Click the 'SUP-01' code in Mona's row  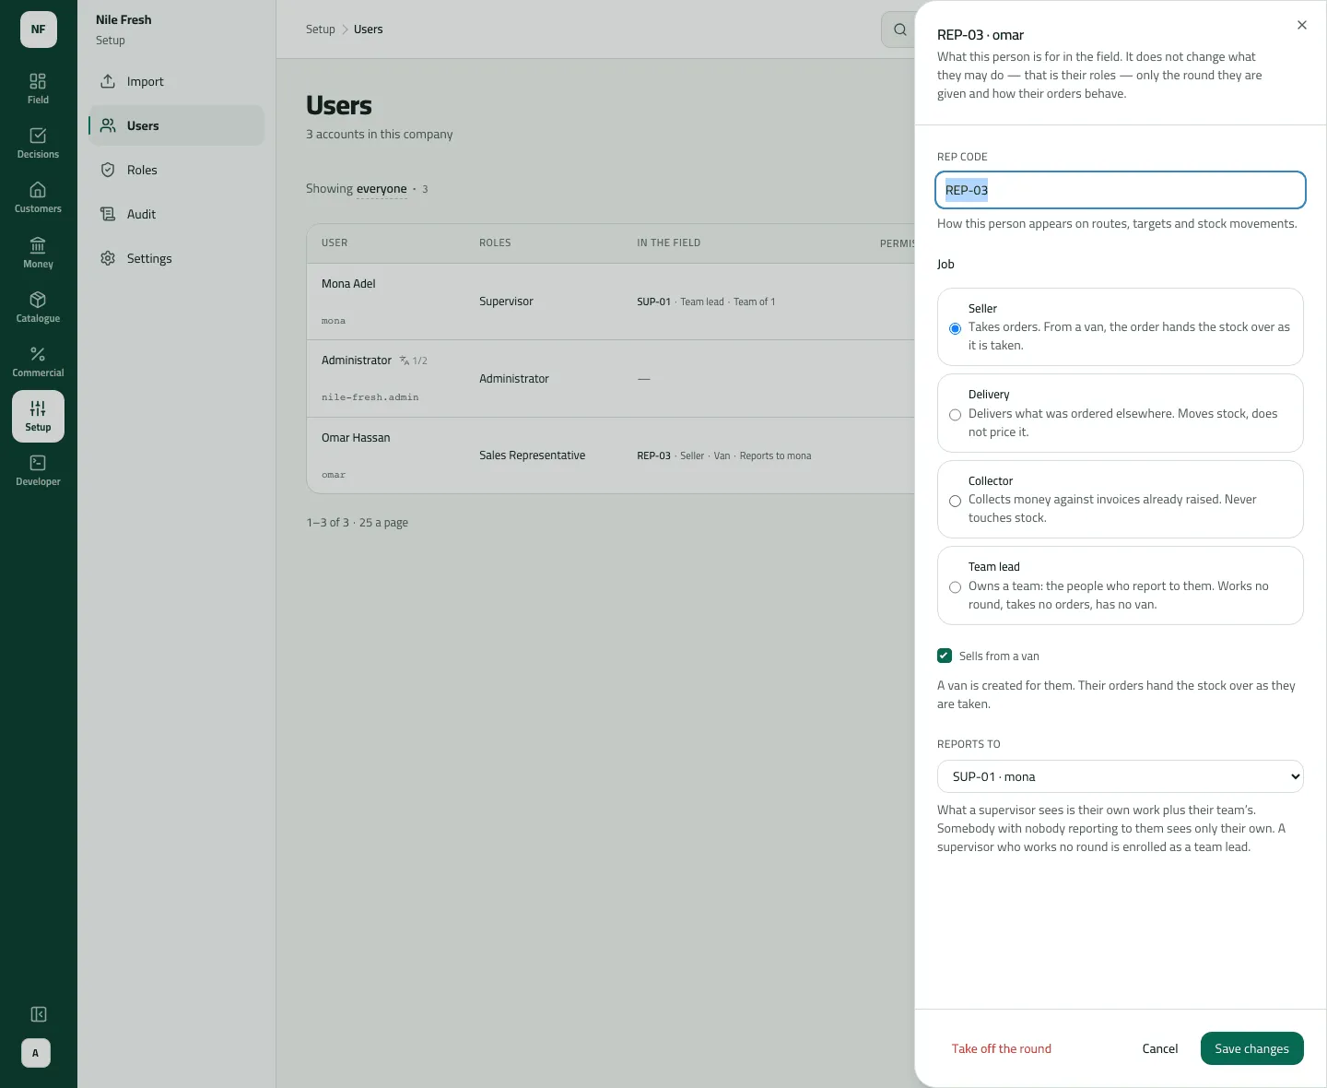coord(653,302)
